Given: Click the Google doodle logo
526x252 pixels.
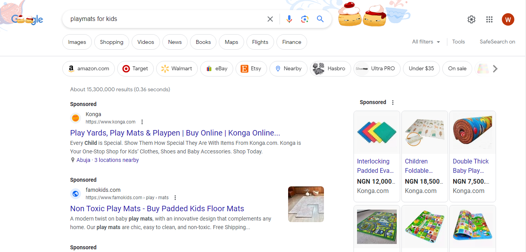Looking at the screenshot, I should click(27, 19).
